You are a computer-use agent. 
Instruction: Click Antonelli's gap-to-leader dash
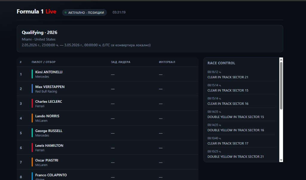[x=113, y=75]
